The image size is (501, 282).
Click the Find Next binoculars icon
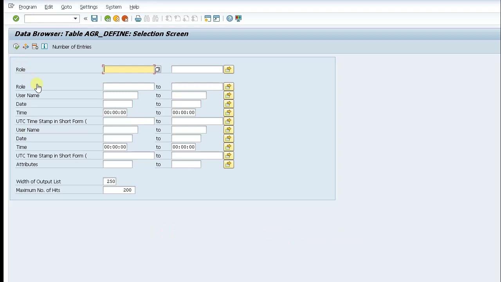pyautogui.click(x=155, y=18)
